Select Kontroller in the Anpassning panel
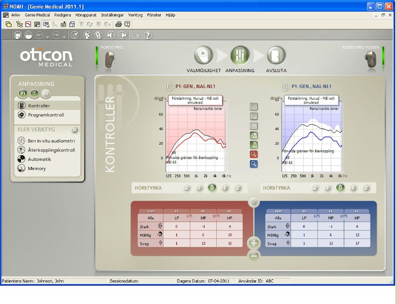The image size is (397, 304). coord(47,105)
